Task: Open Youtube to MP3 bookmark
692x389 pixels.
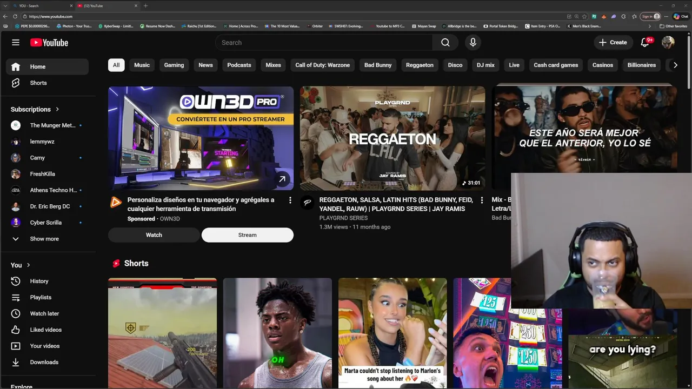Action: [388, 26]
